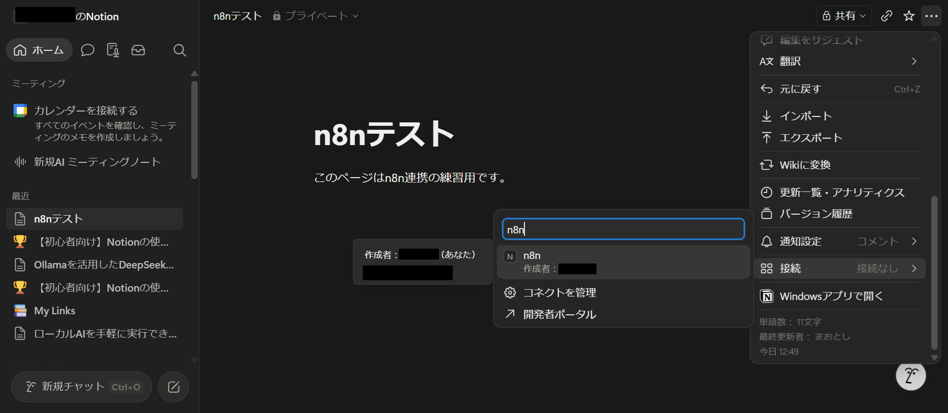This screenshot has height=413, width=948.
Task: Open the chat bubble icon in sidebar
Action: [87, 50]
